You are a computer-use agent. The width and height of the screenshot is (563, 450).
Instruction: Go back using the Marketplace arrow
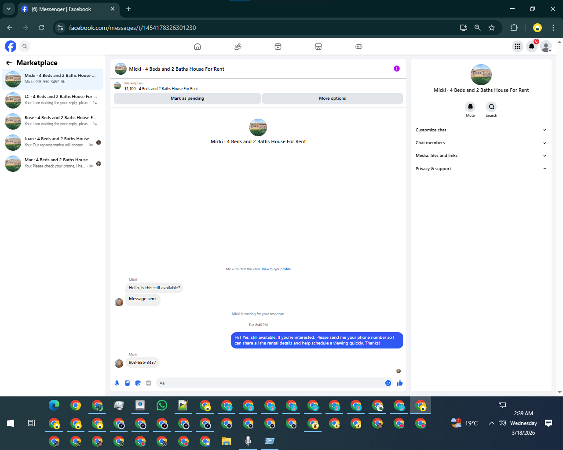pyautogui.click(x=9, y=63)
